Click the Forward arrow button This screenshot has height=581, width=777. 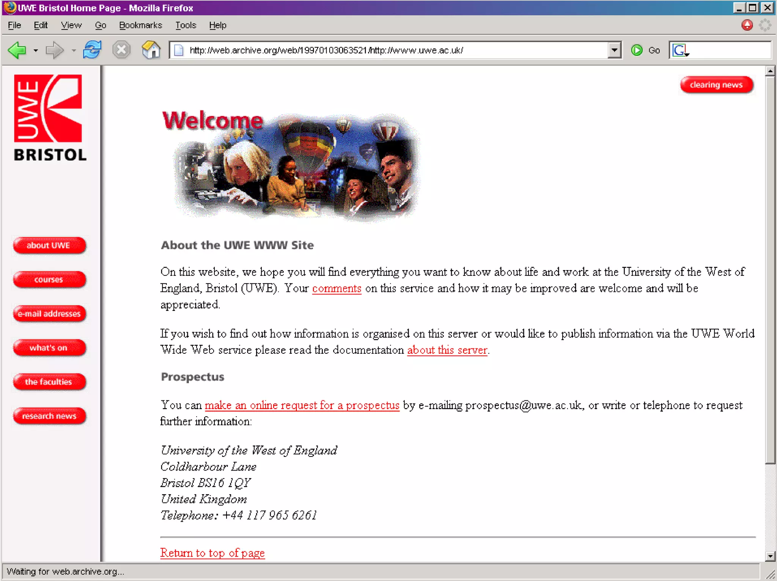55,50
